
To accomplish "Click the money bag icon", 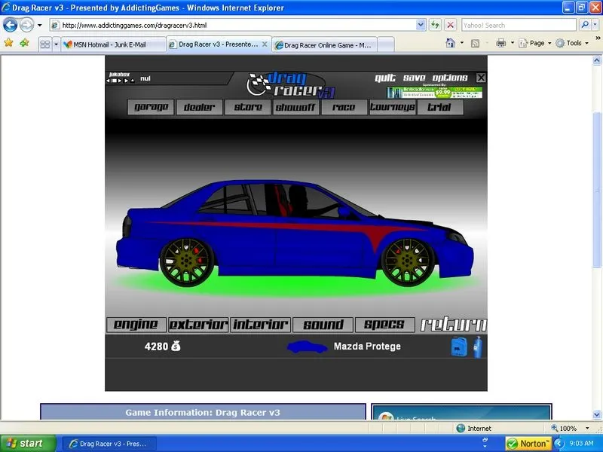I will point(176,347).
